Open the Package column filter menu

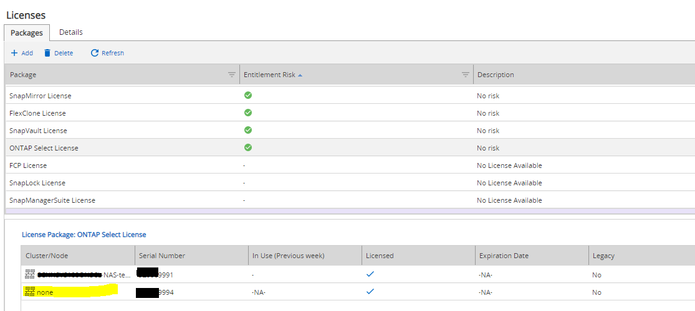point(232,75)
